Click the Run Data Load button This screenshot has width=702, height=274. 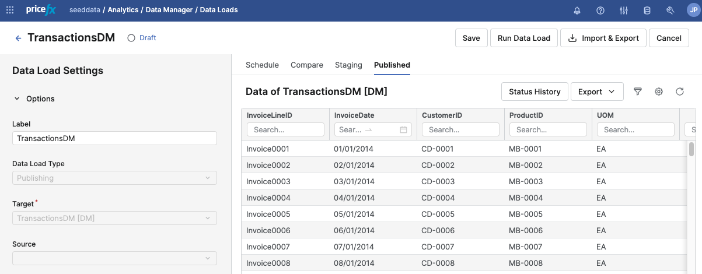click(x=523, y=38)
